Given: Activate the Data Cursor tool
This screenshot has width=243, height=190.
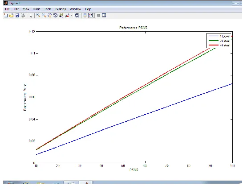Looking at the screenshot, I should [61, 15].
